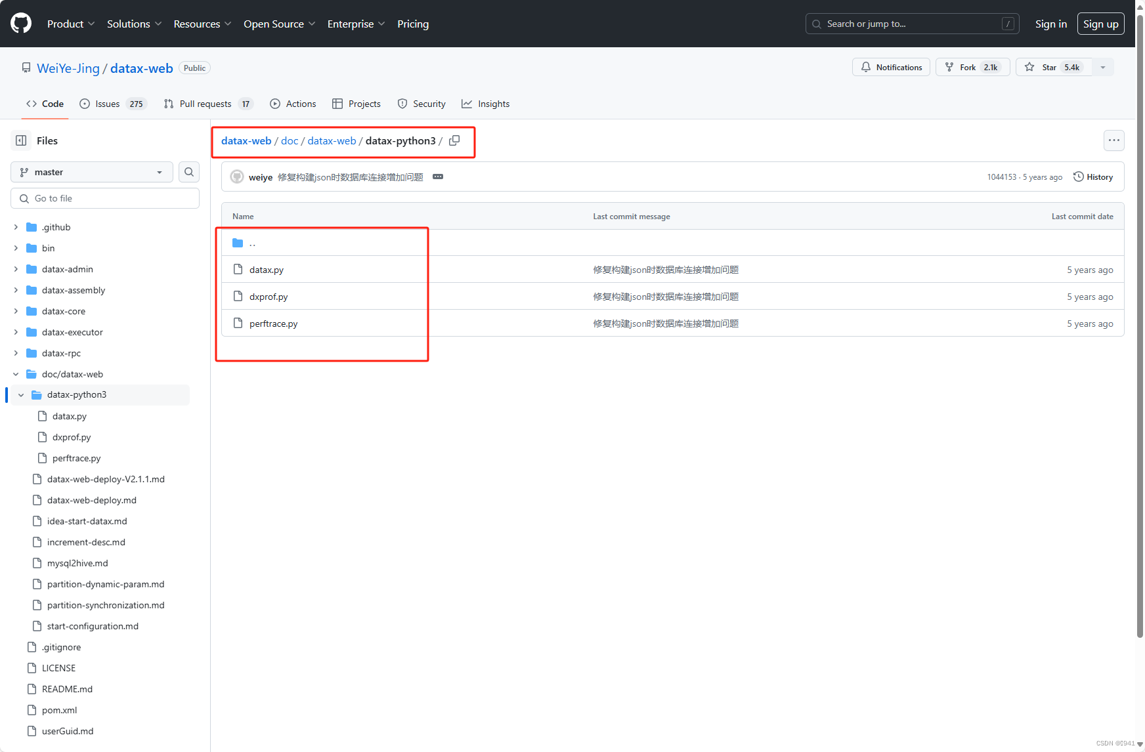The width and height of the screenshot is (1145, 752).
Task: Open History of commits
Action: point(1093,177)
